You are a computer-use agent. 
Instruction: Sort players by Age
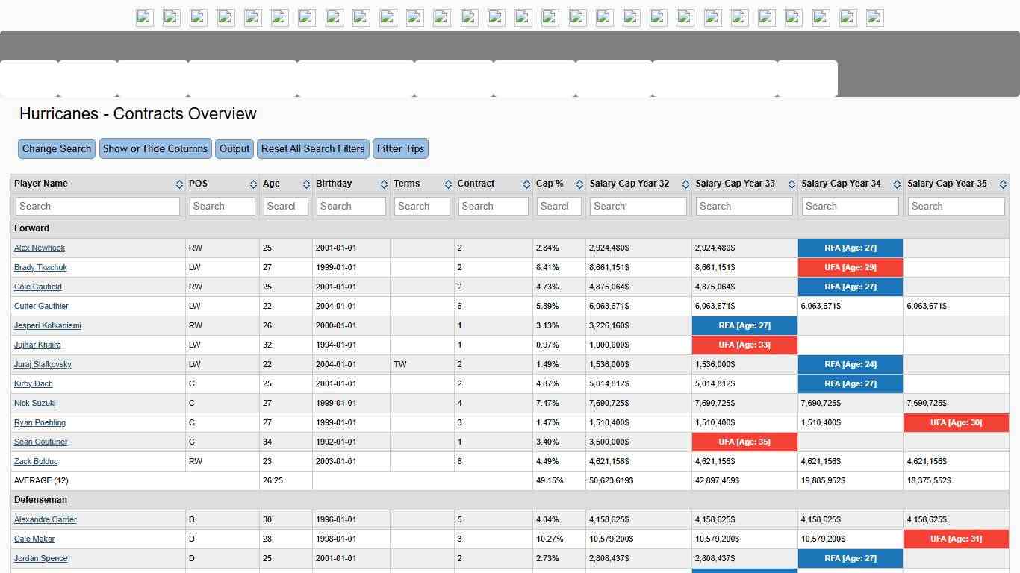pos(306,184)
